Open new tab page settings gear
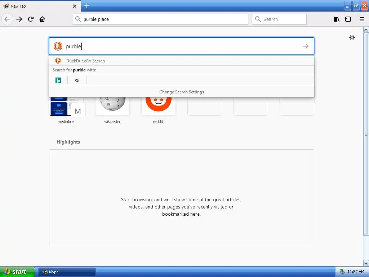This screenshot has height=277, width=369. point(352,38)
